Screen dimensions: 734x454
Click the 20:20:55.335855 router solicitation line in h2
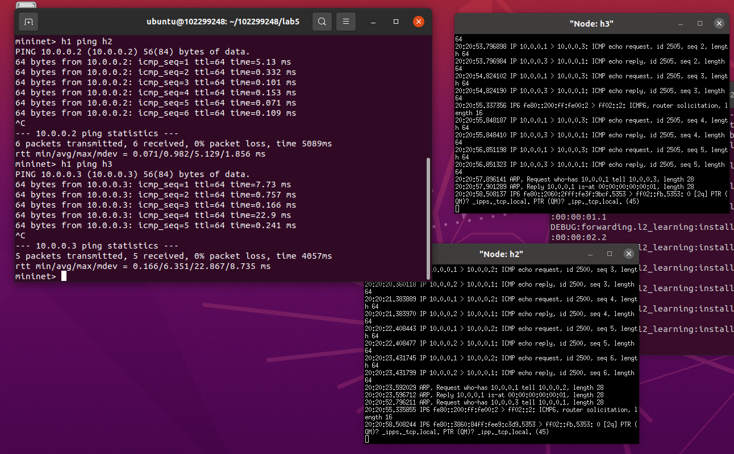[501, 413]
